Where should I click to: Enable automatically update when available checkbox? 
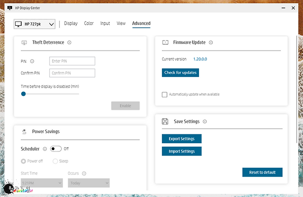pyautogui.click(x=164, y=94)
